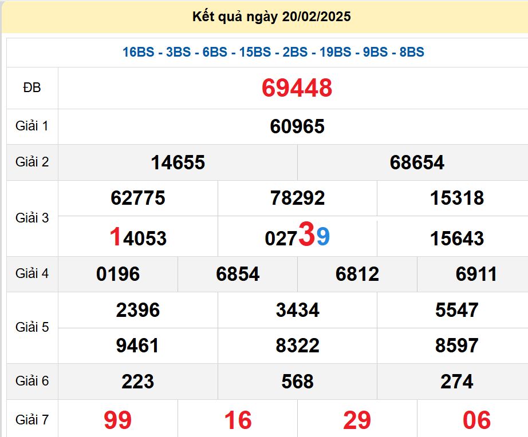Select the Giải 1 row label
Image resolution: width=528 pixels, height=437 pixels.
[32, 126]
